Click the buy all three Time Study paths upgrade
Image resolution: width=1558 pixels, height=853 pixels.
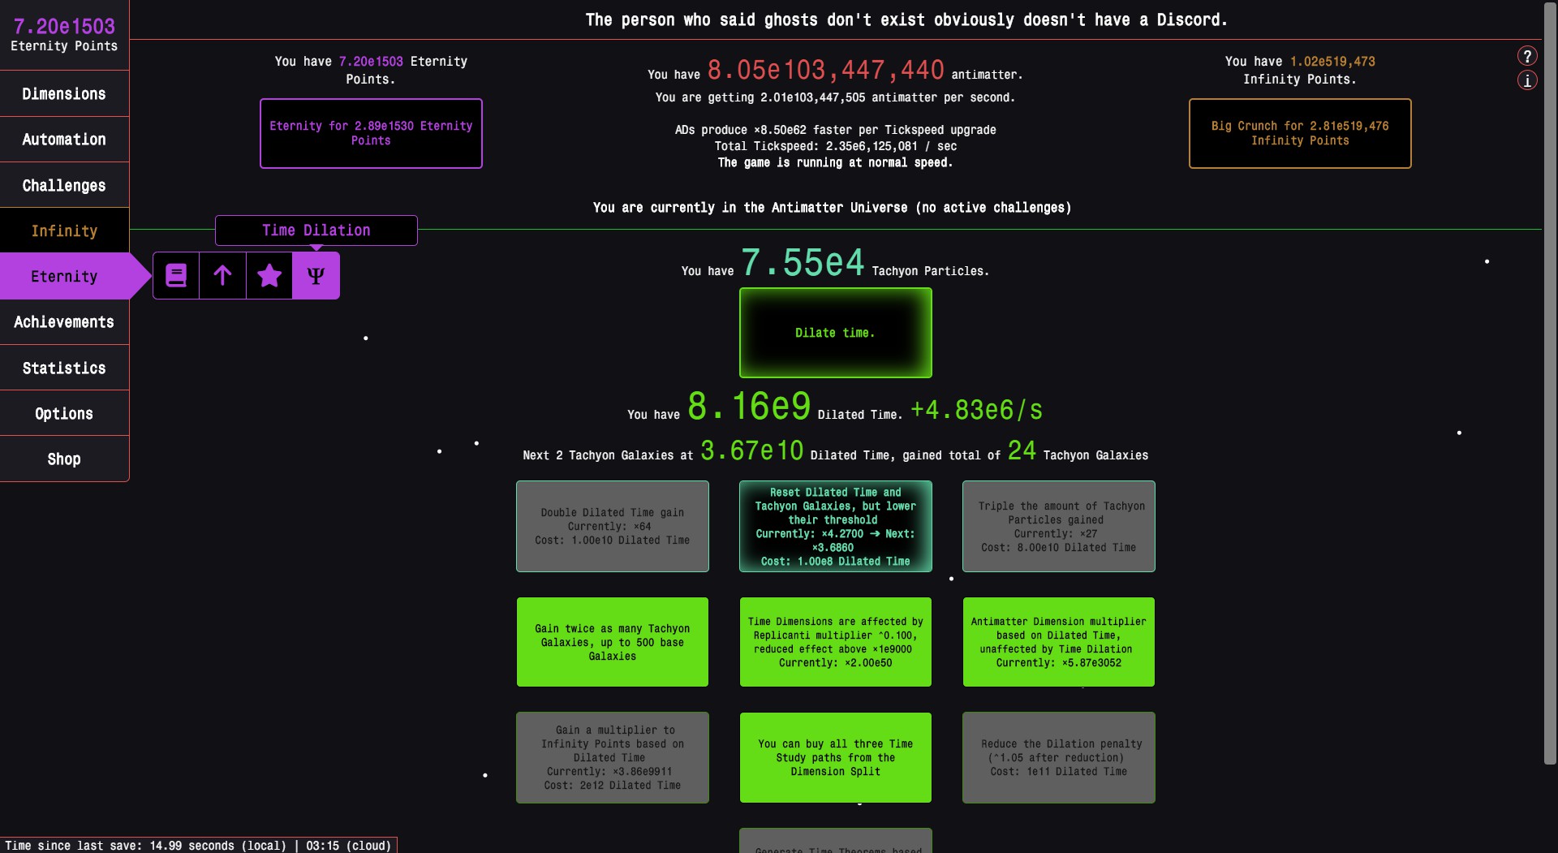click(x=836, y=757)
